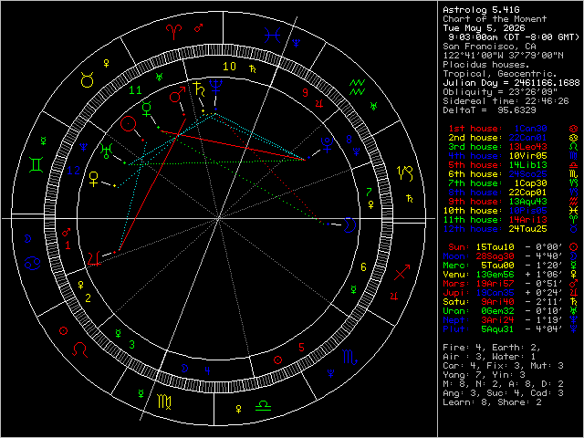Click the yellow house number 6 in the wheel

point(363,267)
